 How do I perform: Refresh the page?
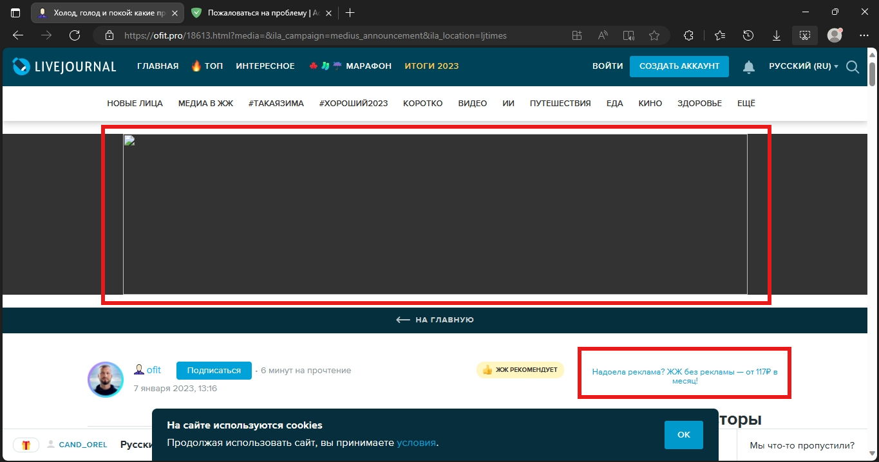pyautogui.click(x=75, y=35)
